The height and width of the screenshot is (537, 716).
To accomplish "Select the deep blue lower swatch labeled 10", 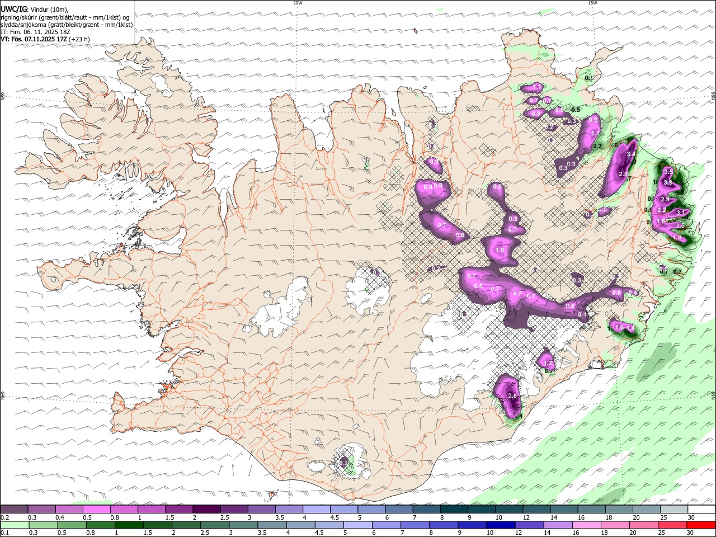I will tap(501, 525).
